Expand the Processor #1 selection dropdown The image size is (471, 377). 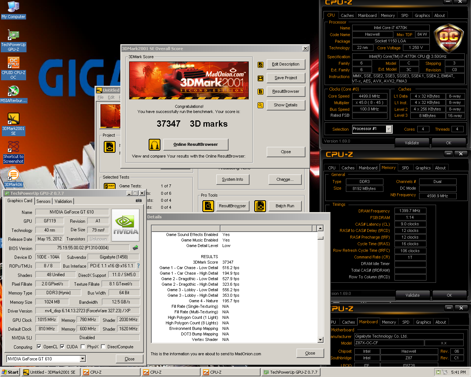389,129
